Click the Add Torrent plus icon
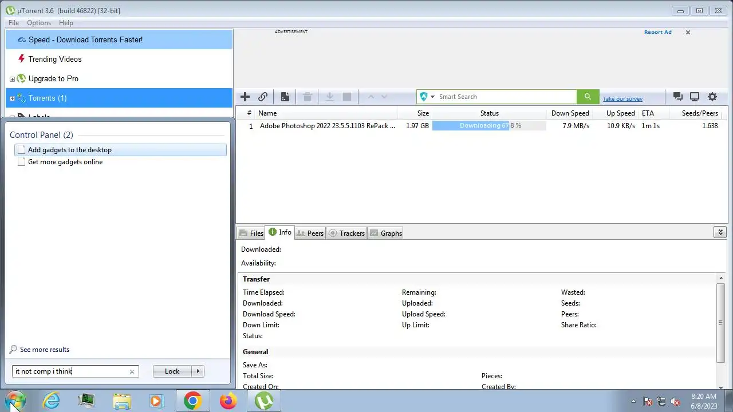Image resolution: width=733 pixels, height=412 pixels. 245,97
